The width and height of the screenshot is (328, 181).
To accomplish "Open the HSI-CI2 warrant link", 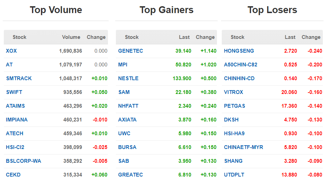I will tap(15, 147).
